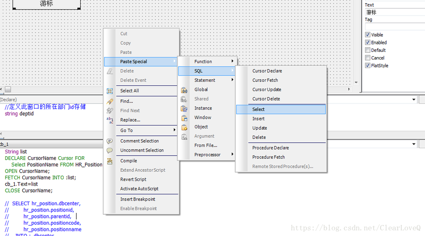Open the SQL item in Paste Special
The width and height of the screenshot is (425, 236).
point(206,71)
